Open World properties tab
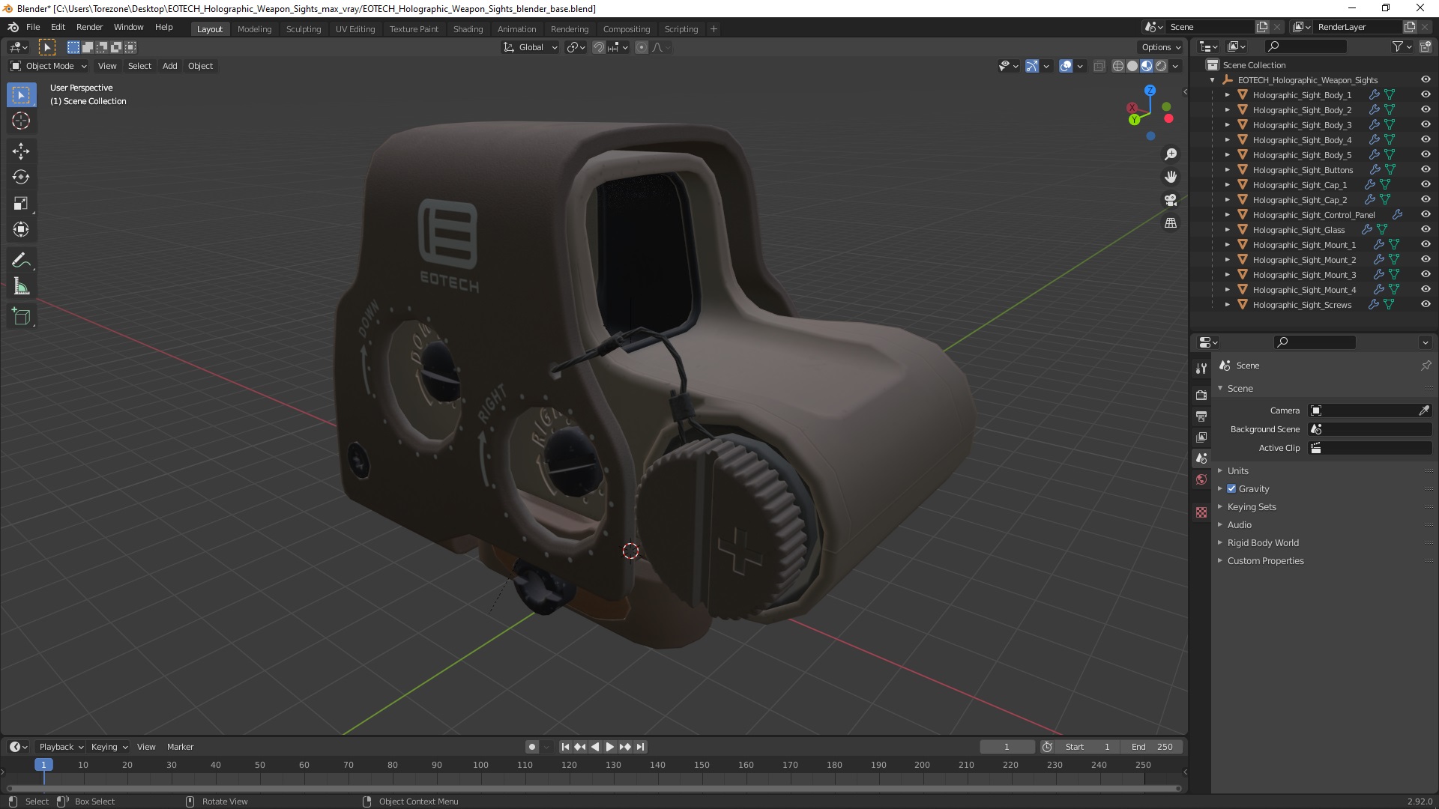 tap(1201, 479)
